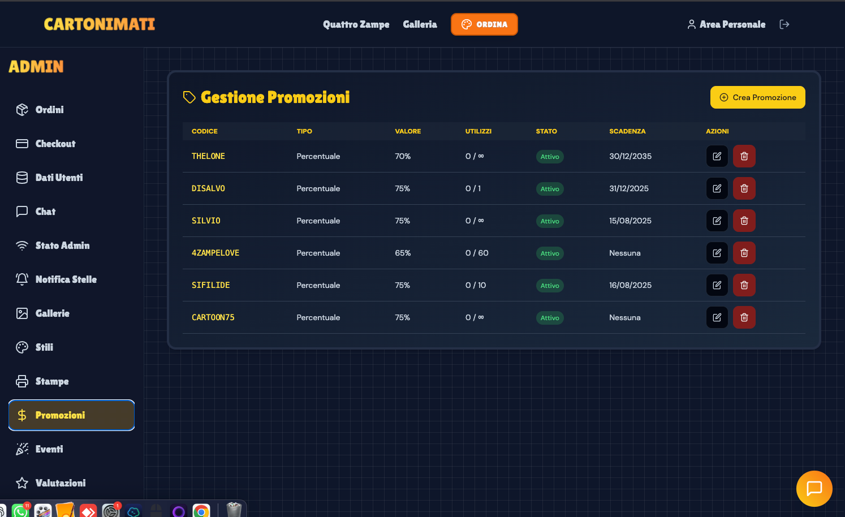
Task: Click the CODICE column header
Action: click(205, 131)
